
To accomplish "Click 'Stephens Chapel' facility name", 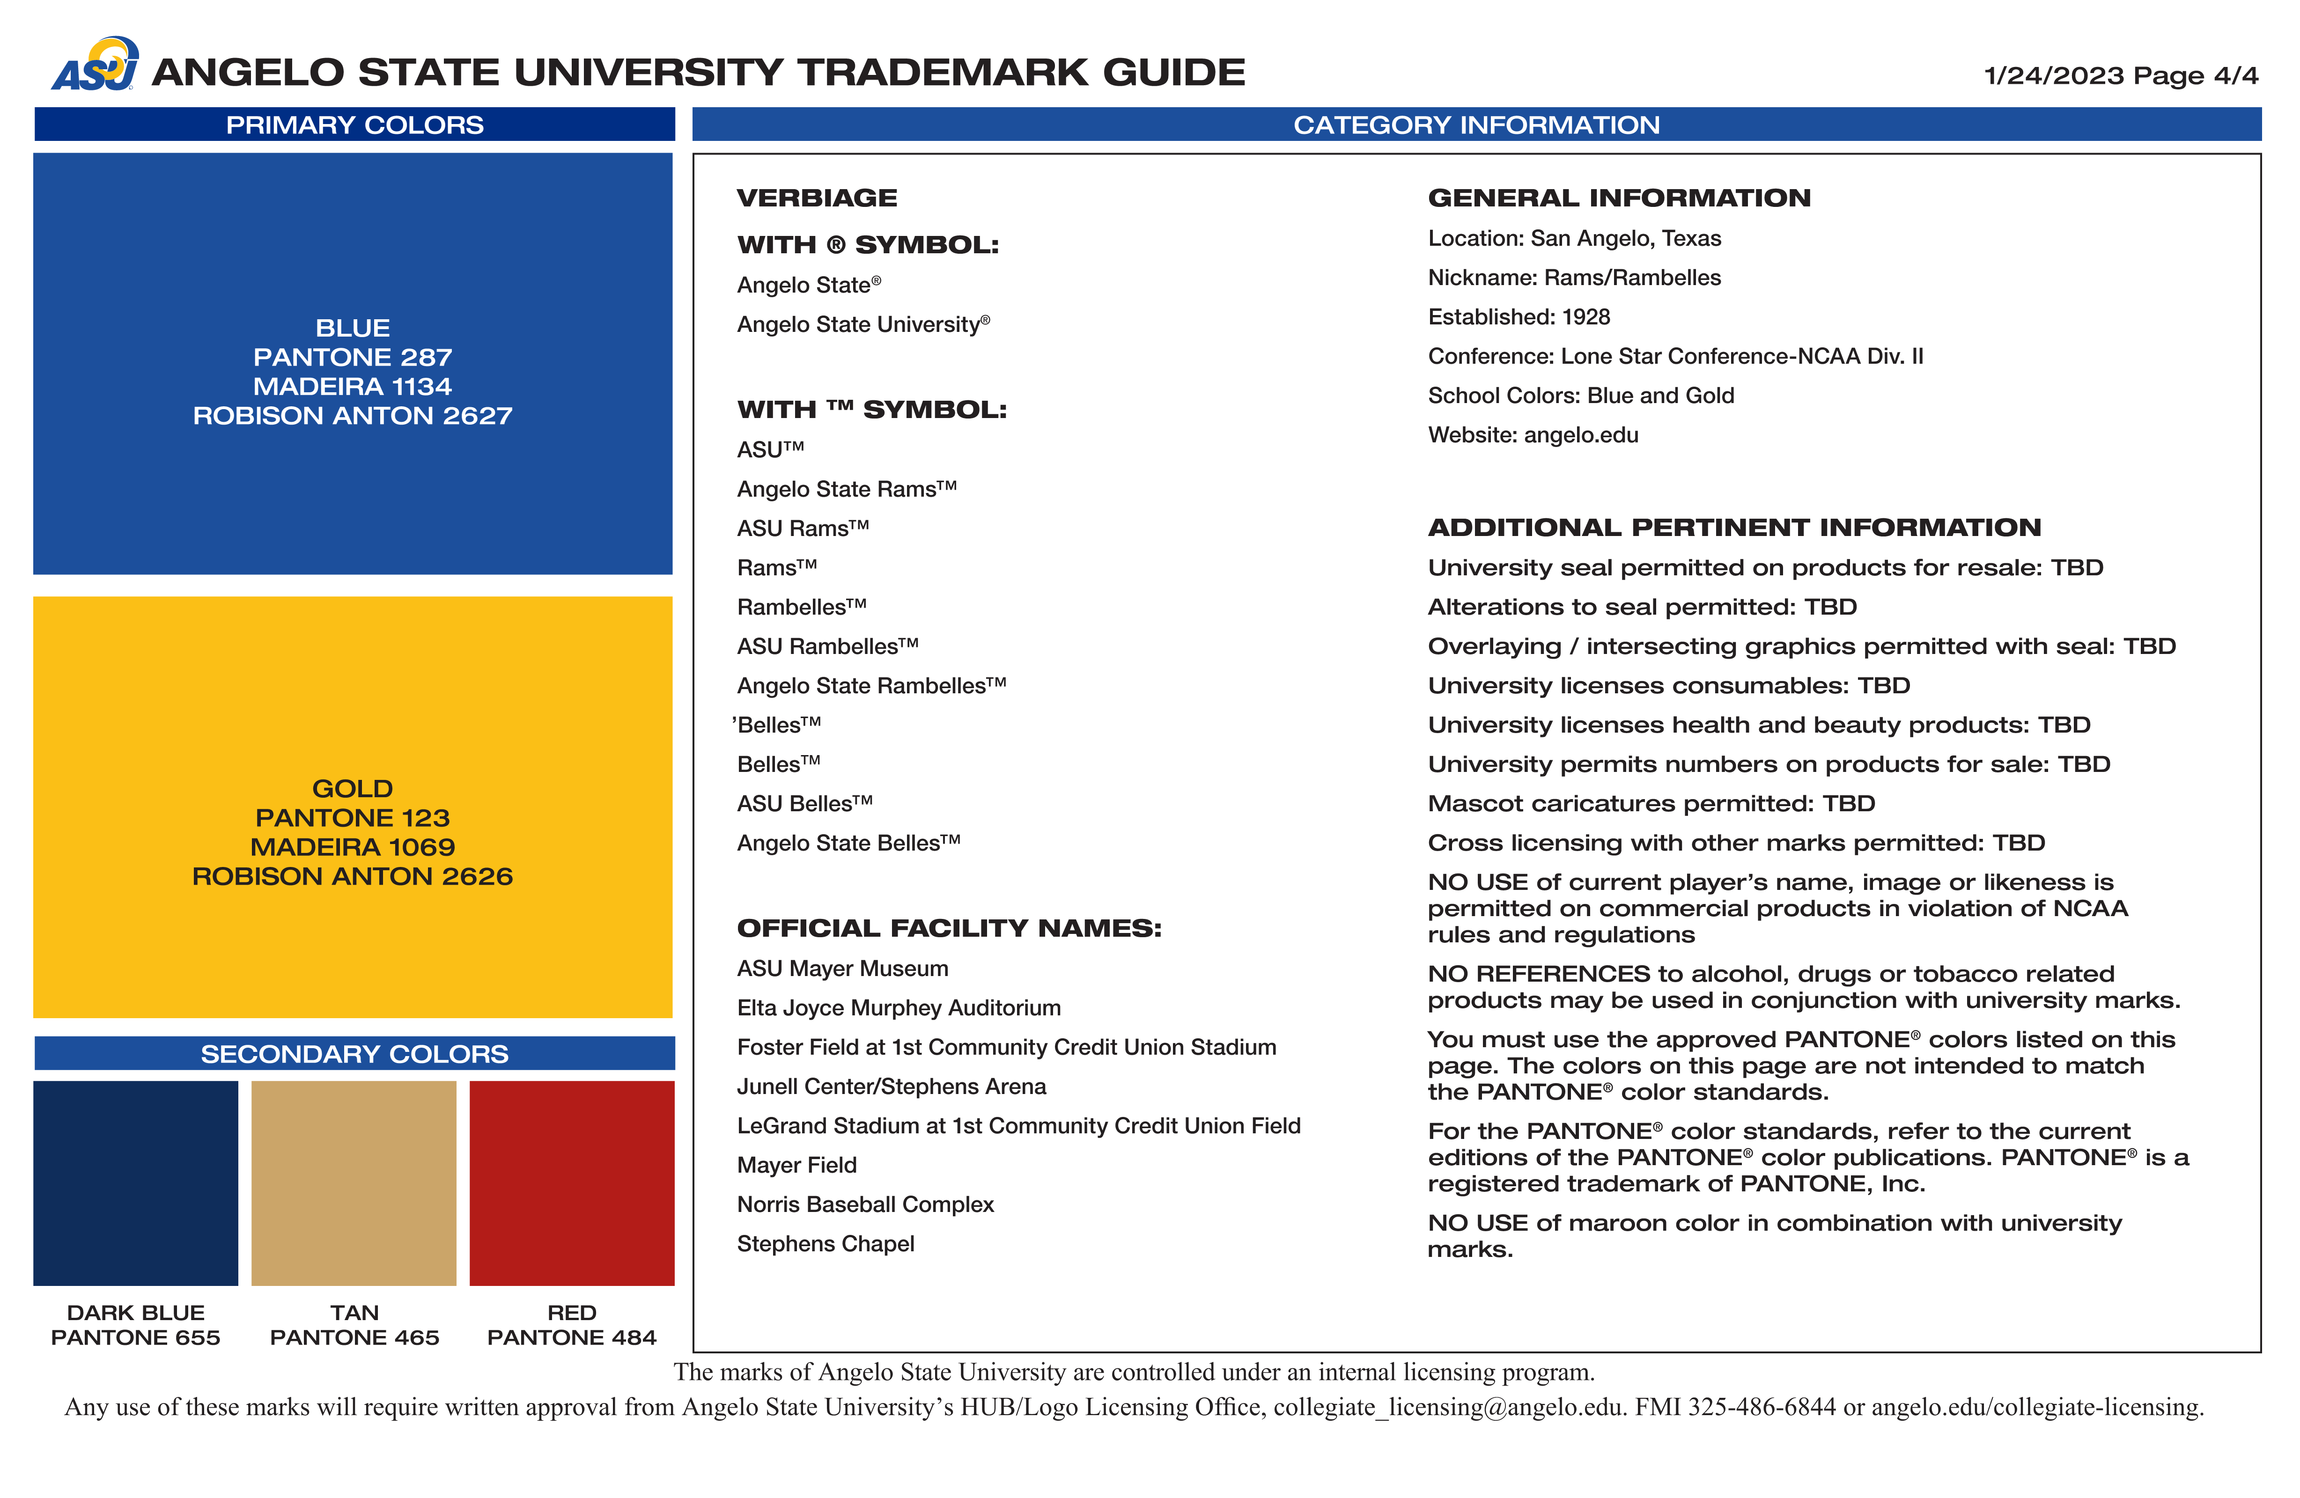I will click(x=826, y=1244).
